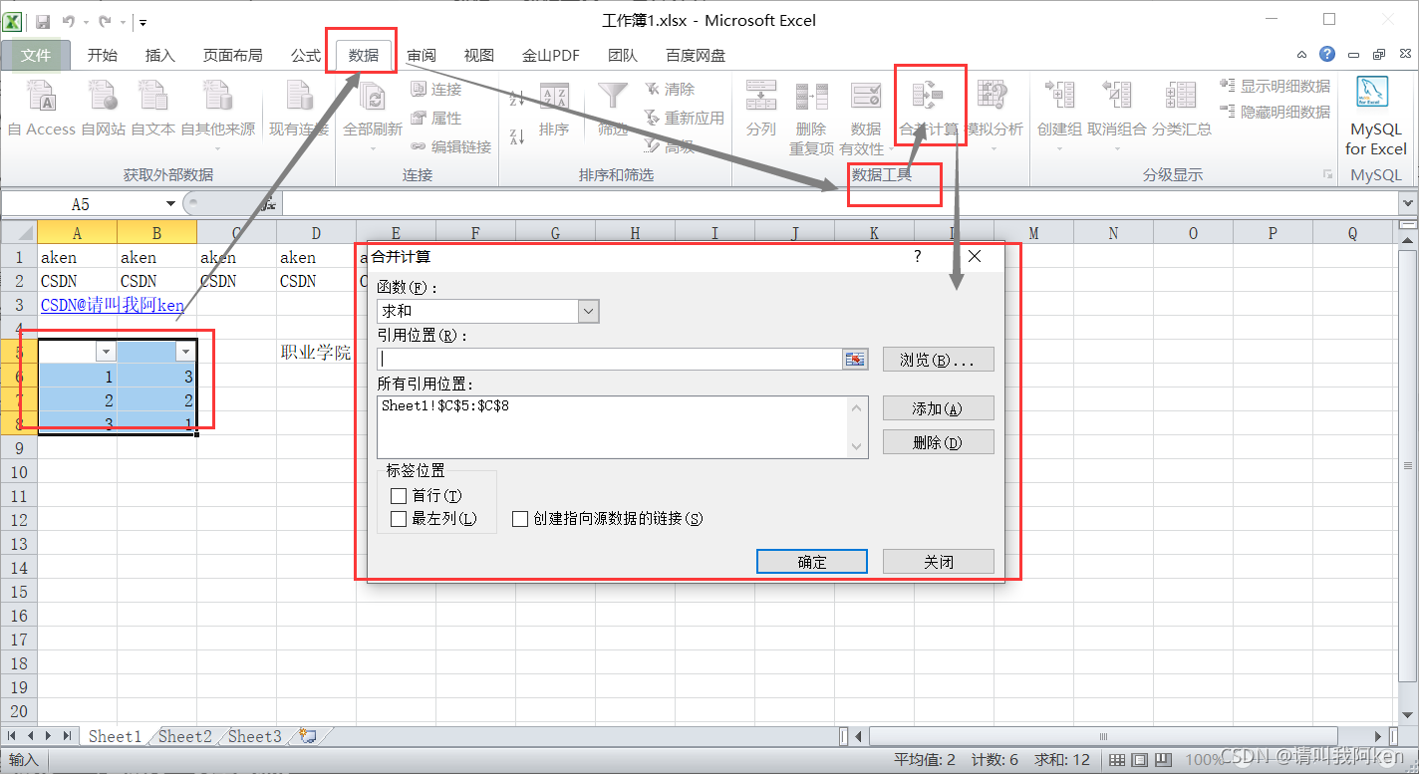Screen dimensions: 1419x774
Task: Import data from website (自网站)
Action: [x=103, y=109]
